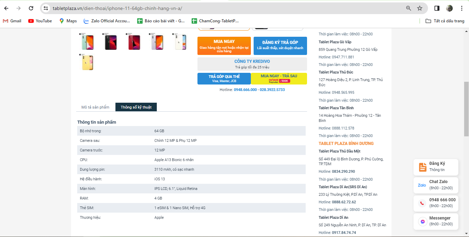The image size is (469, 237).
Task: Click CÔNG TY KREDIVO installment option
Action: coord(252,64)
